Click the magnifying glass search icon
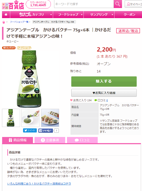Image resolution: width=142 pixels, height=191 pixels. (x=118, y=4)
